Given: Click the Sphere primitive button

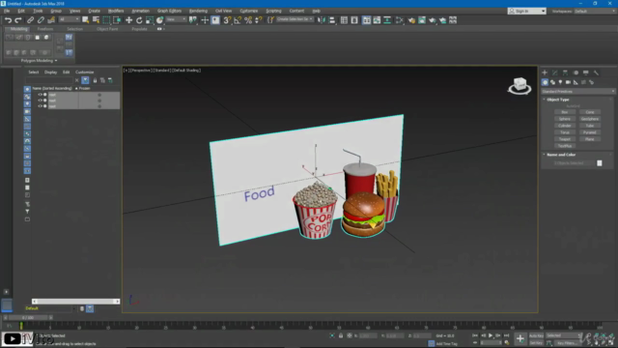Looking at the screenshot, I should click(564, 119).
